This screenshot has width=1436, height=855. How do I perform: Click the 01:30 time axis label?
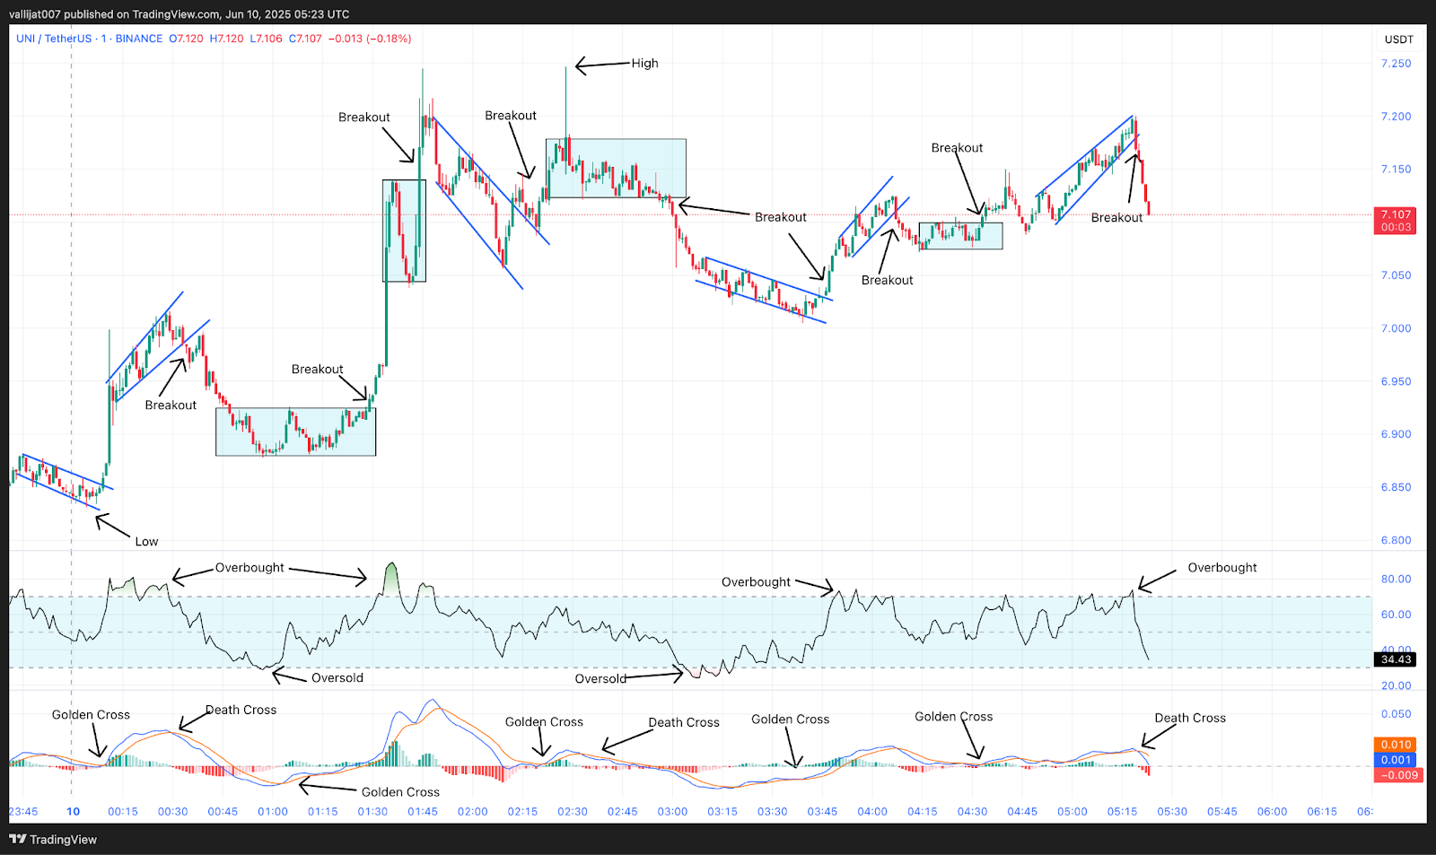click(x=372, y=812)
